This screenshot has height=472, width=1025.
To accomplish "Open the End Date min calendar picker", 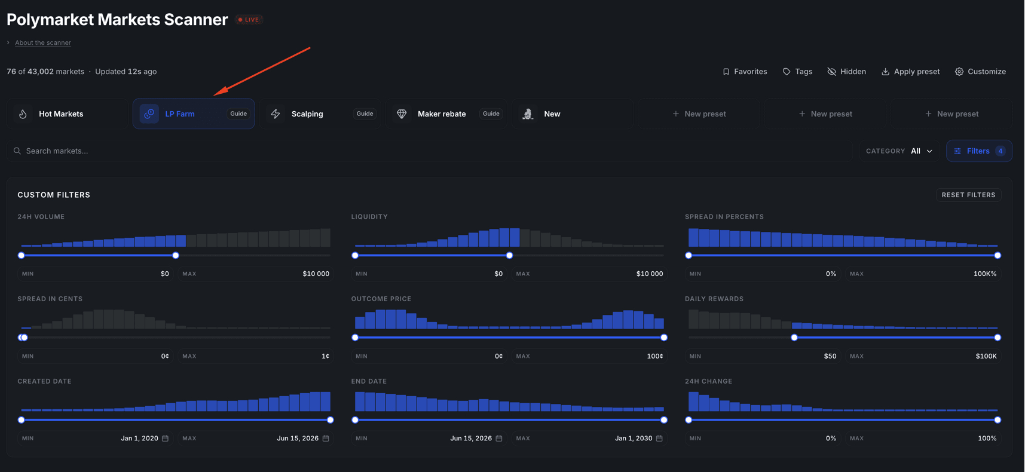I will point(499,439).
